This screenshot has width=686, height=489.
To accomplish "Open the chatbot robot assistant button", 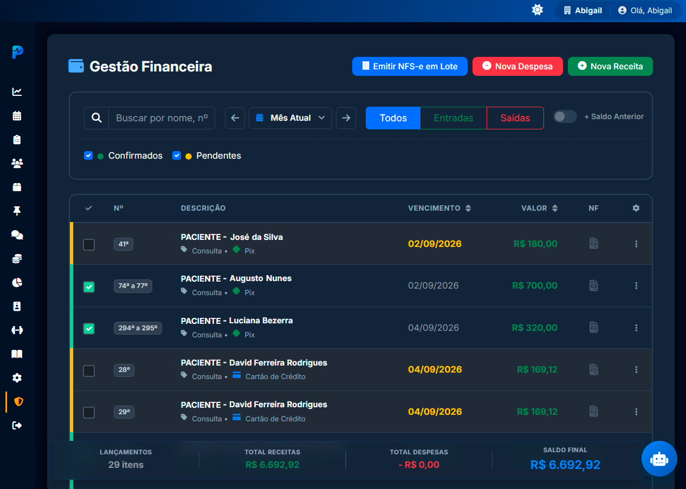I will (x=659, y=459).
